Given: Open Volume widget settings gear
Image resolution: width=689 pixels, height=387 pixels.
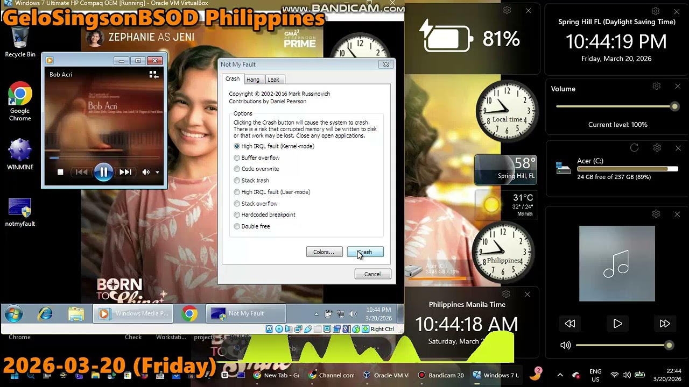Looking at the screenshot, I should click(x=657, y=86).
